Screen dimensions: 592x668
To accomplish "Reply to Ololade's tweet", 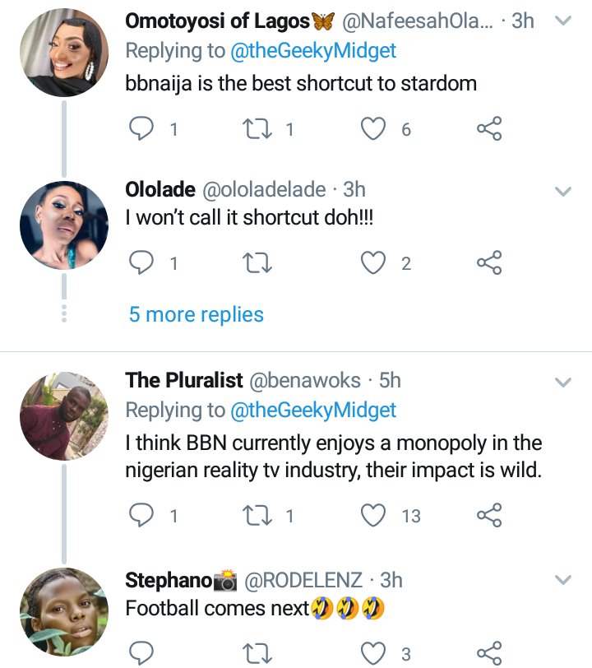I will pyautogui.click(x=143, y=263).
